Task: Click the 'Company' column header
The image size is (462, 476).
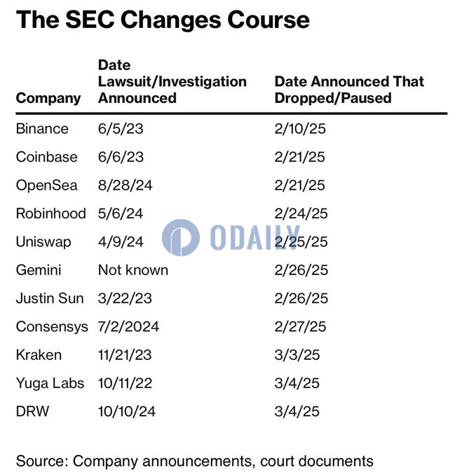Action: coord(48,98)
